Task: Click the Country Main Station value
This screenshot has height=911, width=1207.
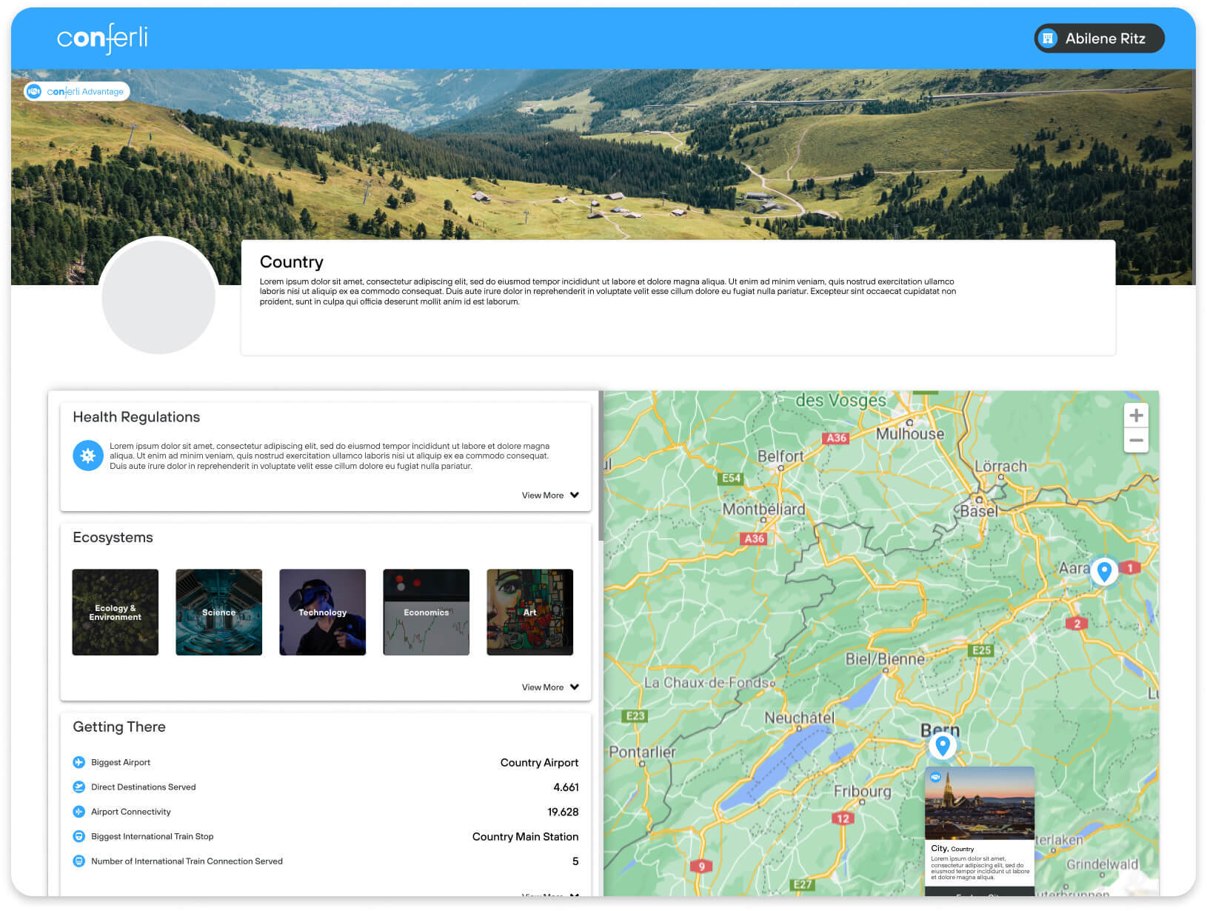Action: click(525, 837)
